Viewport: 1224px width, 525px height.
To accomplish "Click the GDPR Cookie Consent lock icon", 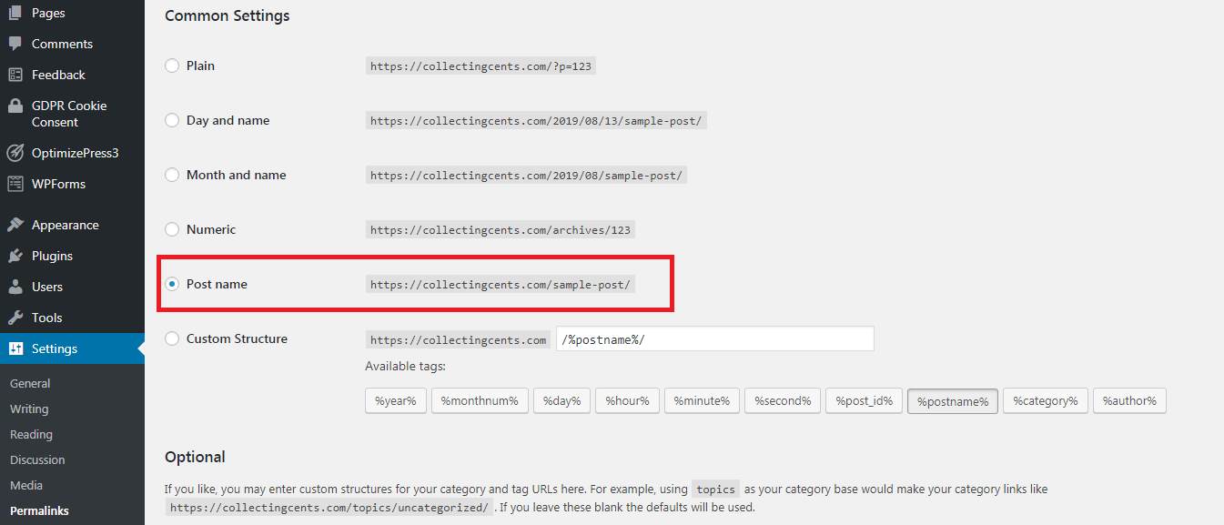I will tap(15, 106).
